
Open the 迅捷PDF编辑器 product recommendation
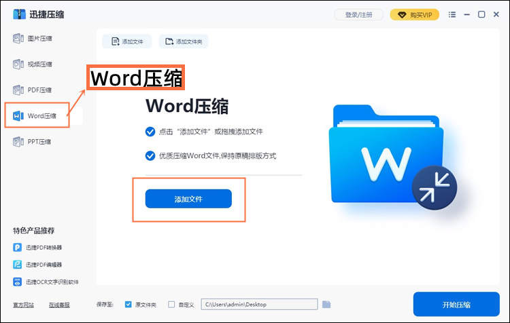pos(37,265)
